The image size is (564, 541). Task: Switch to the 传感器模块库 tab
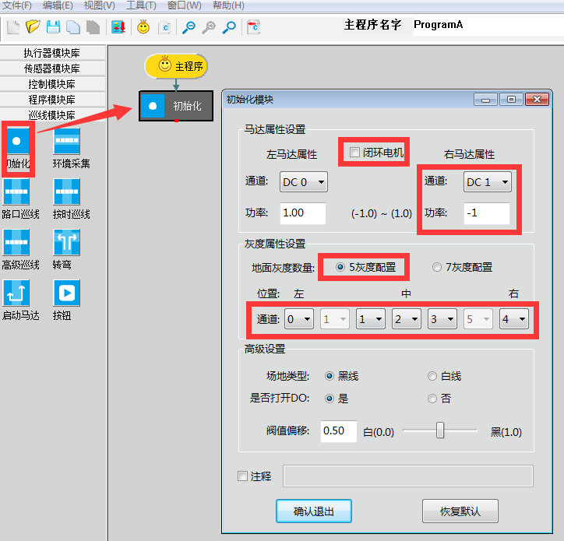click(52, 69)
